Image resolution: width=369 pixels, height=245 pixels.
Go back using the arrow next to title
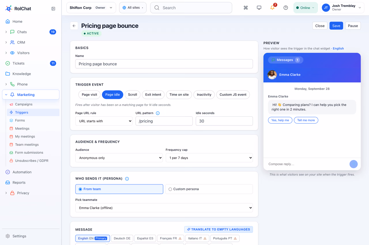74,26
